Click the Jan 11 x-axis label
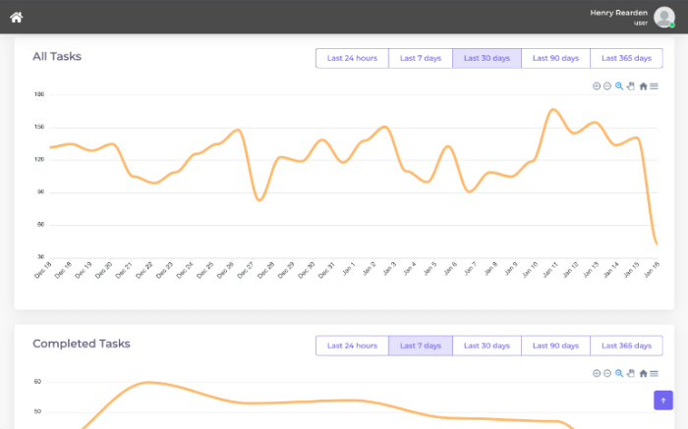The height and width of the screenshot is (429, 688). coord(550,270)
